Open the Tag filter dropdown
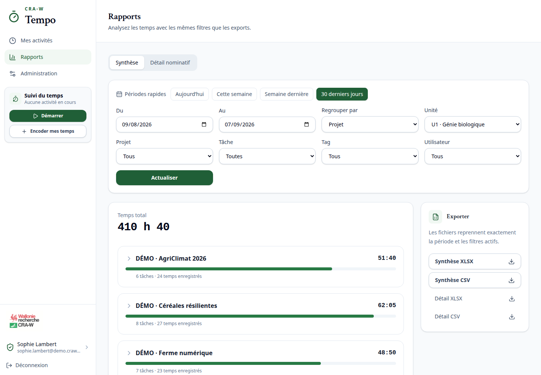Image resolution: width=541 pixels, height=375 pixels. click(370, 156)
